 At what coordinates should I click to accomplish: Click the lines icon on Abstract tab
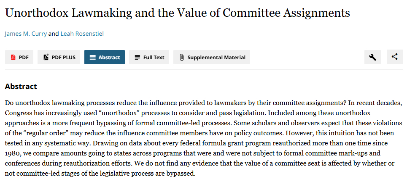[x=92, y=58]
